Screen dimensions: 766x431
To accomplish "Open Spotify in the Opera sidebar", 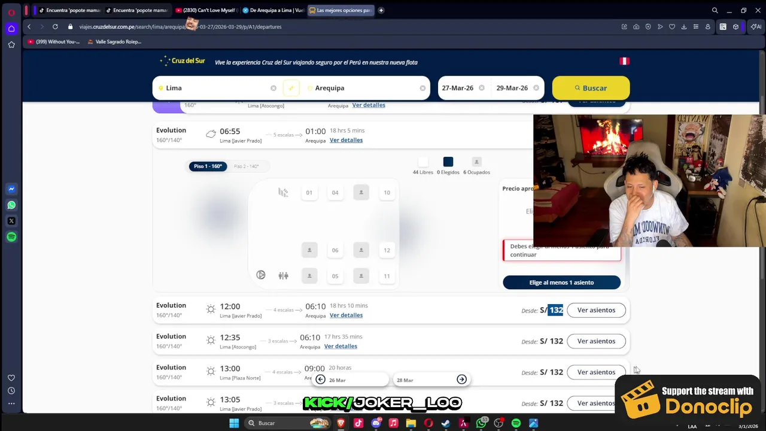I will pos(11,237).
